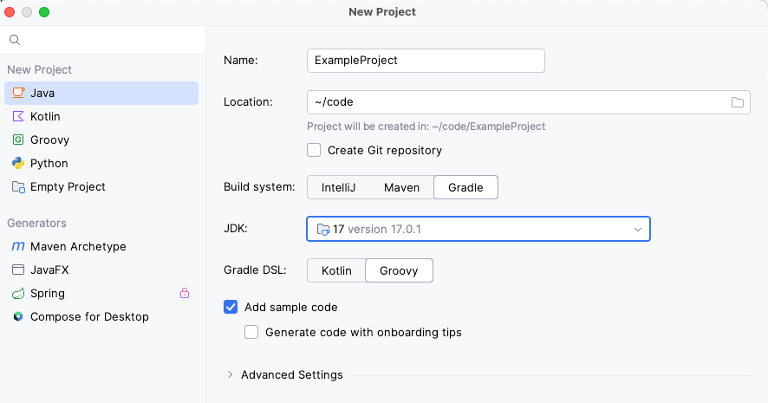
Task: Choose the Spring generator leaf icon
Action: (x=18, y=293)
